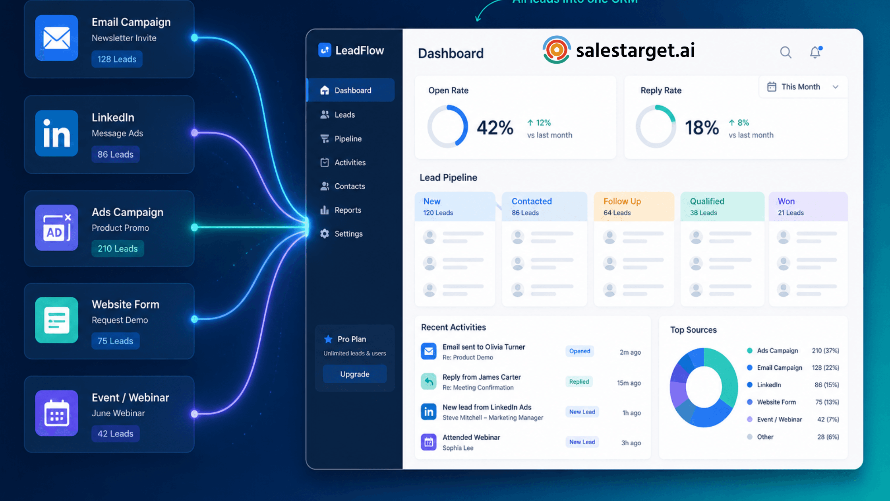890x501 pixels.
Task: Click 'Website Form' legend label
Action: point(776,402)
